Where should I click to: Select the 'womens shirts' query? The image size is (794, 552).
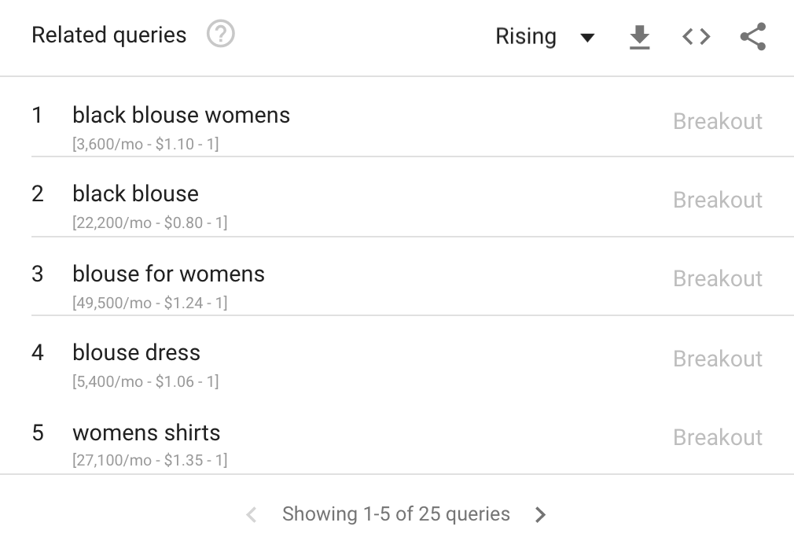146,432
